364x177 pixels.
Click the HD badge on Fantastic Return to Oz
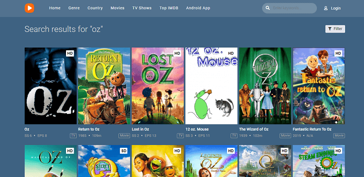[338, 53]
